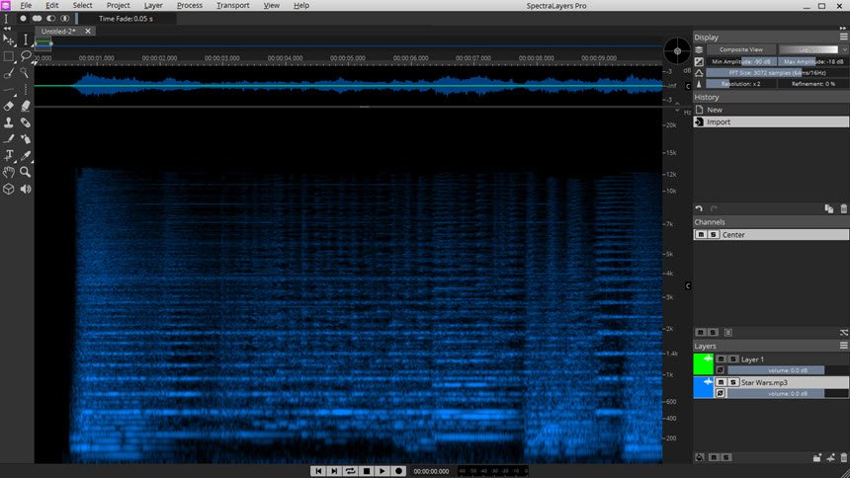The height and width of the screenshot is (478, 850).
Task: Adjust the FFT Size slider
Action: pyautogui.click(x=778, y=73)
